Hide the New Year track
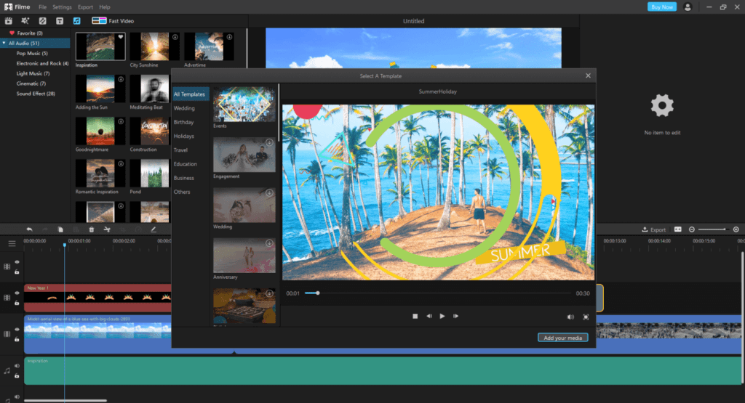The image size is (745, 403). 17,293
